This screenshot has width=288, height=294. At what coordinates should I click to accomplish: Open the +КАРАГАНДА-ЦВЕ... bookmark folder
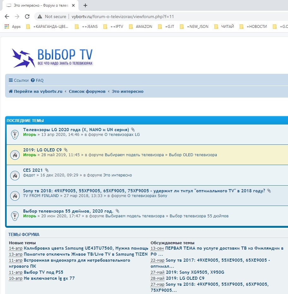47,26
